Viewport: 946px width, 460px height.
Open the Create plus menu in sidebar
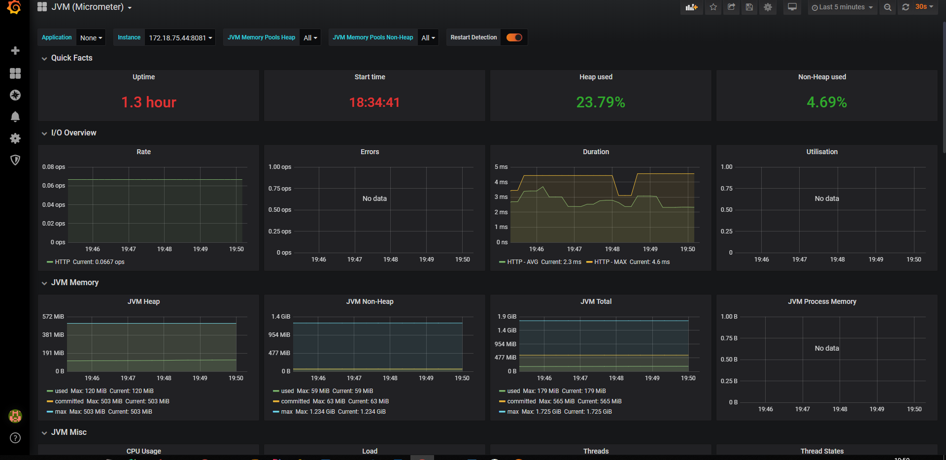(x=15, y=51)
